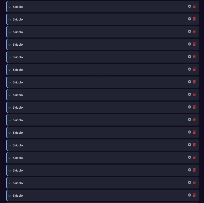This screenshot has height=203, width=204.
Task: Click gear icon on eighth Skipolo row
Action: [189, 94]
